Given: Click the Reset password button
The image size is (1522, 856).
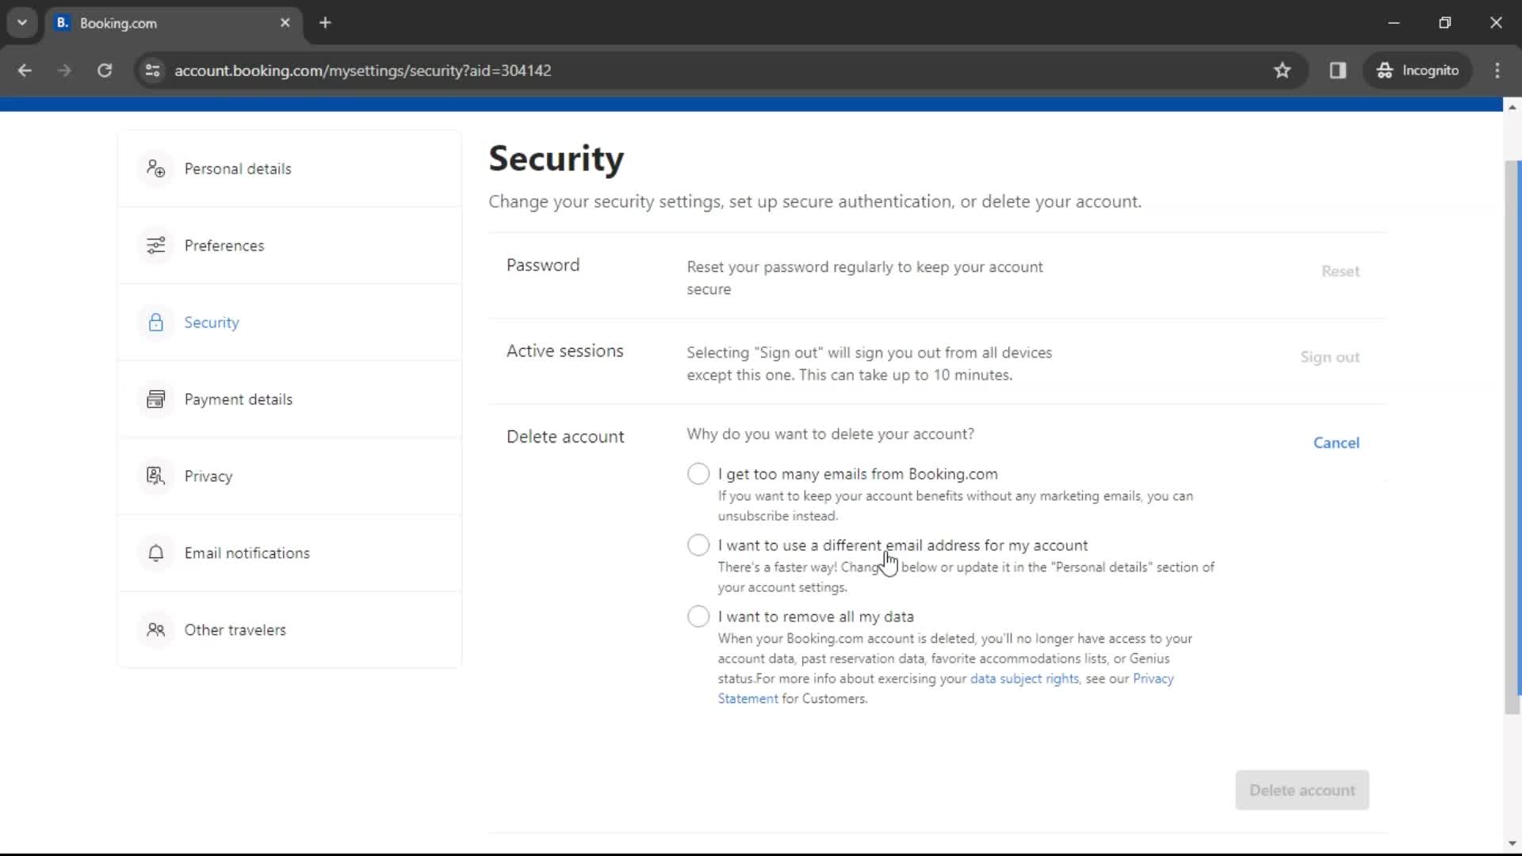Looking at the screenshot, I should tap(1341, 271).
